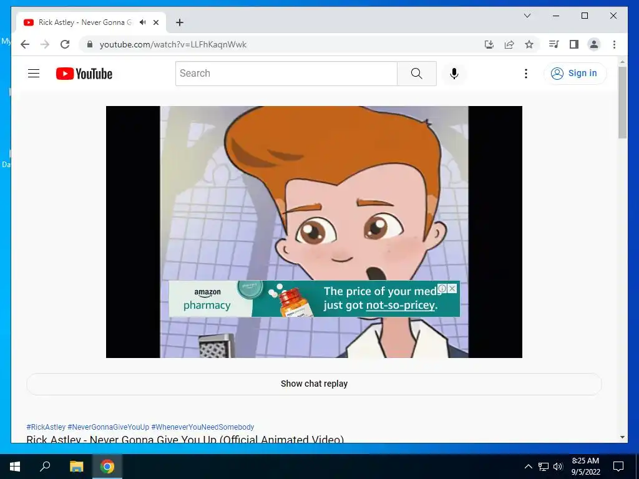
Task: Open Windows taskbar search
Action: tap(45, 467)
